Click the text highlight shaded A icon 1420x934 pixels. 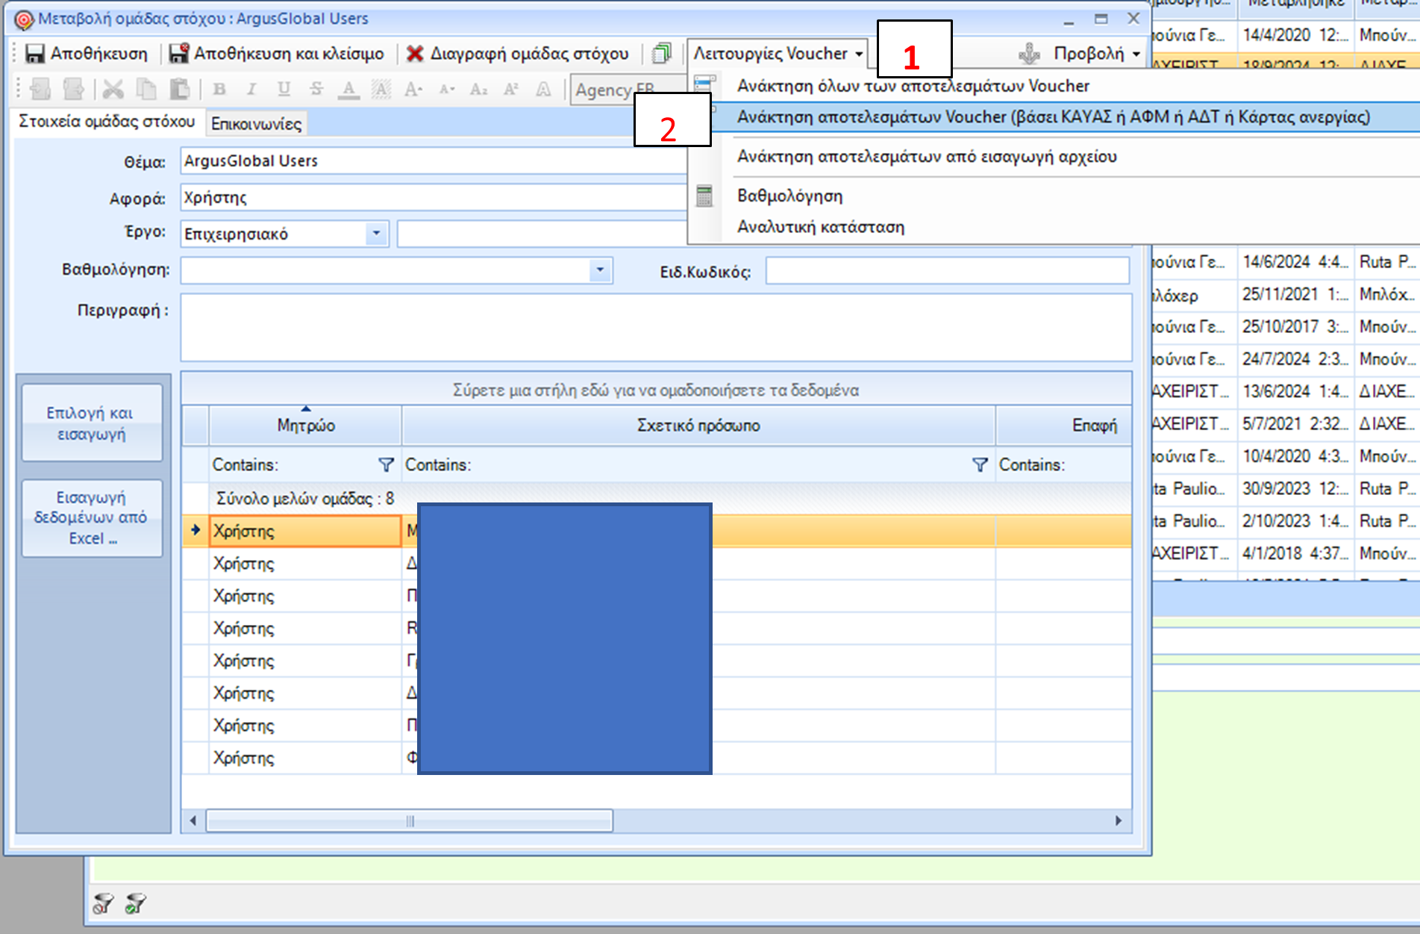point(381,90)
